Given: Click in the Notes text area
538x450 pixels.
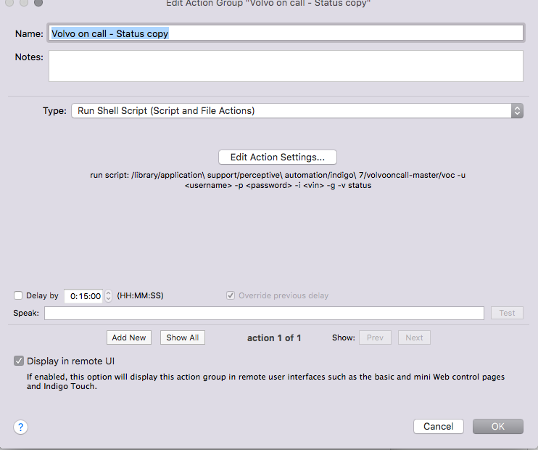Looking at the screenshot, I should [x=286, y=66].
